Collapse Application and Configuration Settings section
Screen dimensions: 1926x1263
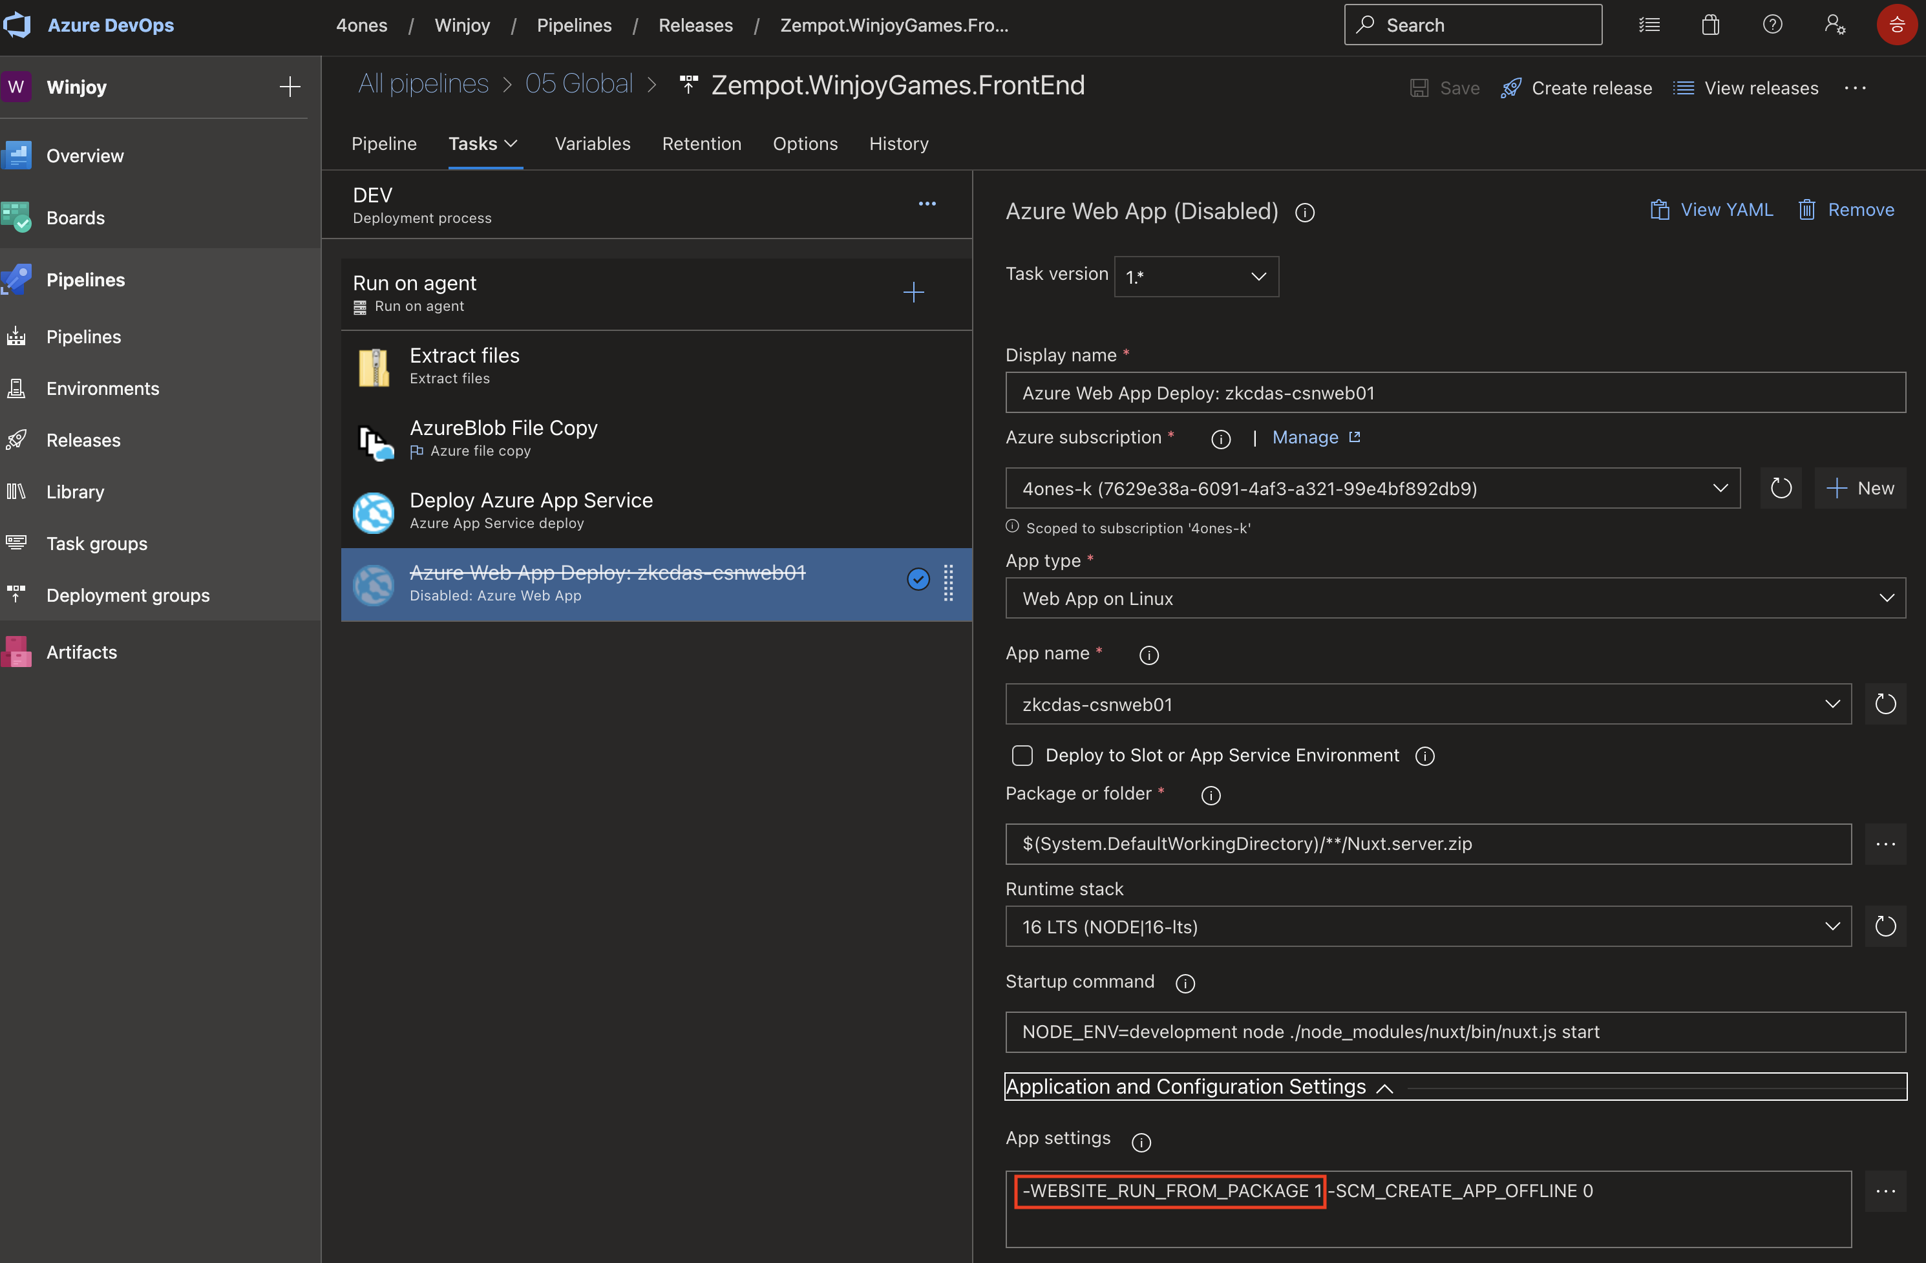click(x=1455, y=1087)
